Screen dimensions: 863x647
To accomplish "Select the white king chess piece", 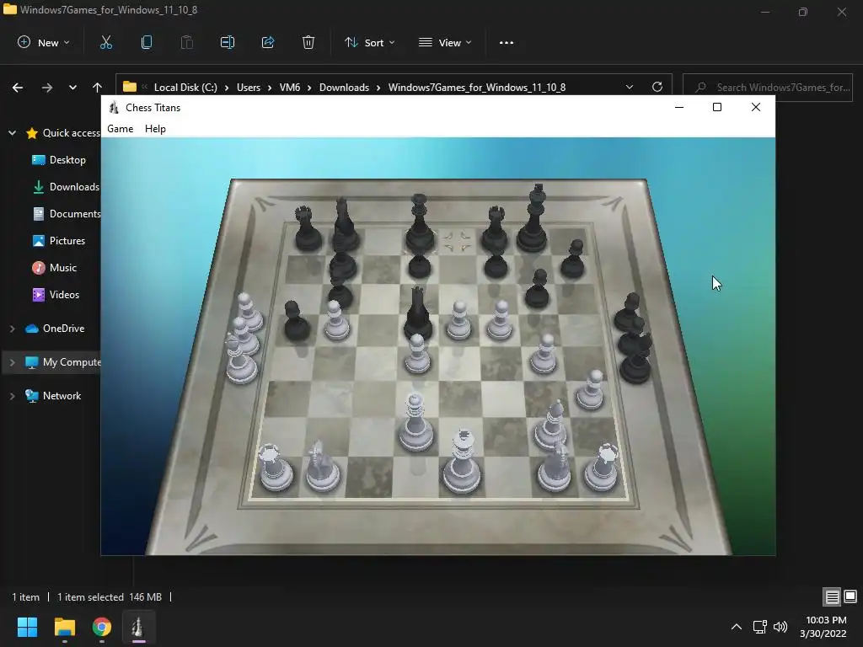I will pos(463,463).
